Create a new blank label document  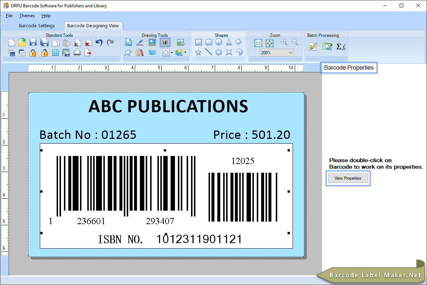11,43
